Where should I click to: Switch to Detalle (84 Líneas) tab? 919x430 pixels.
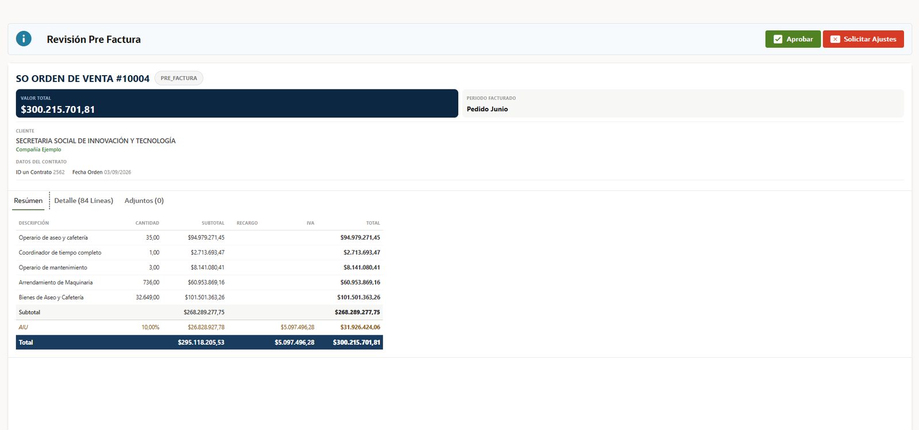(x=84, y=201)
